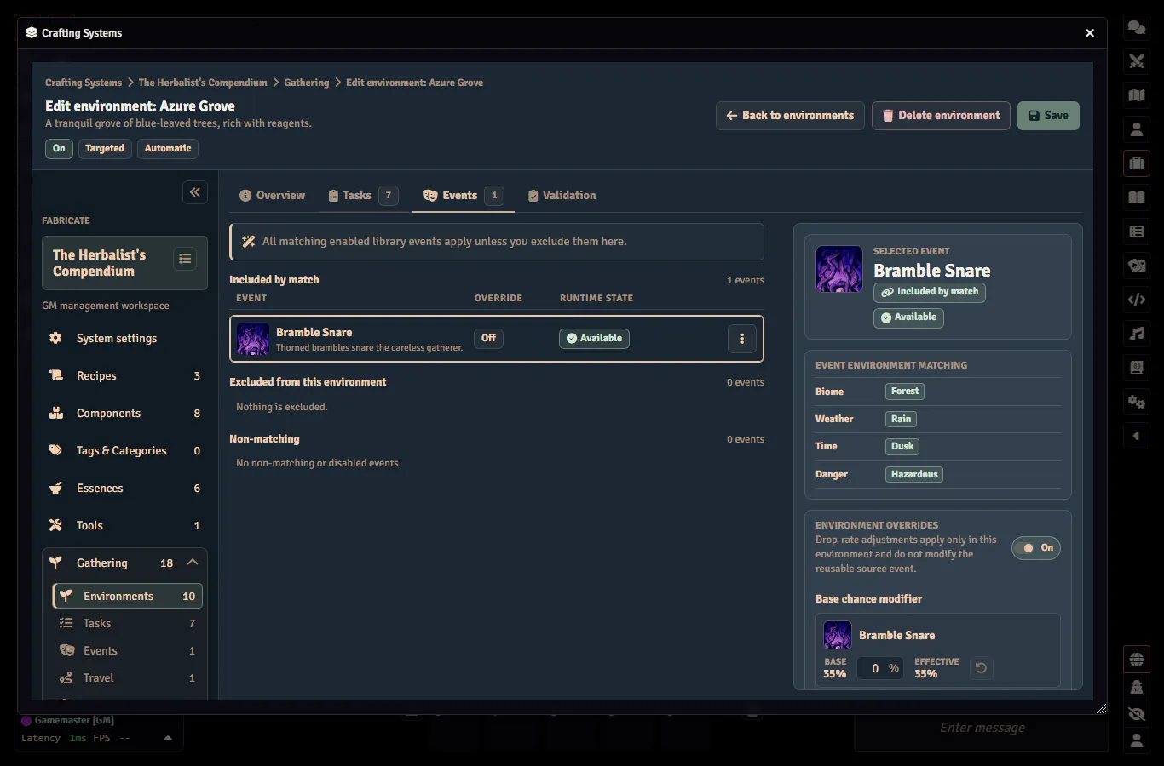Collapse the Foundry right sidebar arrow
This screenshot has width=1164, height=766.
1137,436
